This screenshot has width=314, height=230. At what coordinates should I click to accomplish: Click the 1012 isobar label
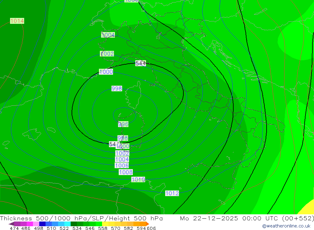coord(172,193)
